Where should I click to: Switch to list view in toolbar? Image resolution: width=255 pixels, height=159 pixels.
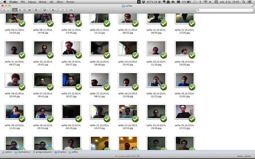pyautogui.click(x=20, y=10)
